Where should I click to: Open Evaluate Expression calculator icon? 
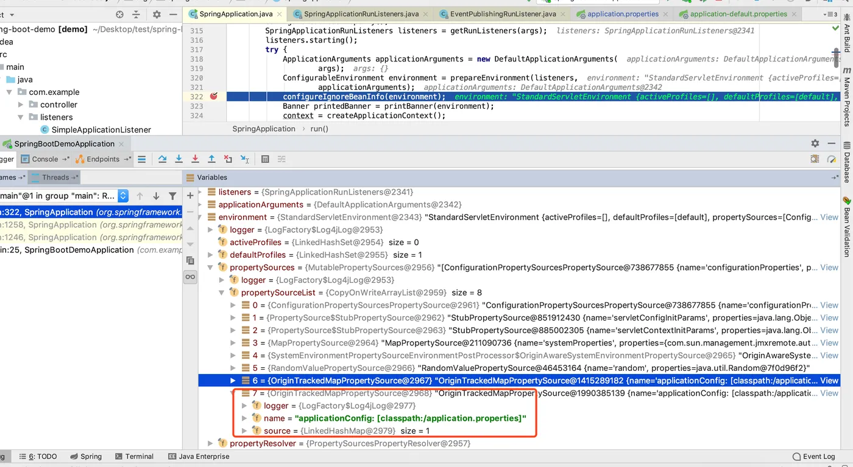[265, 159]
